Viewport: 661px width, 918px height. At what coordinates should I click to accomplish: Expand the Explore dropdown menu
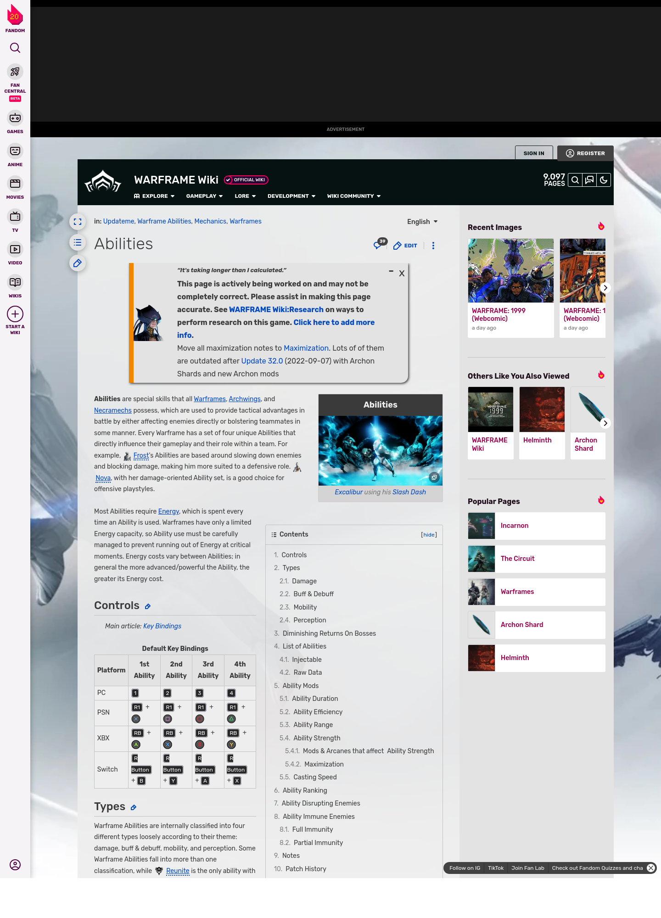tap(154, 196)
